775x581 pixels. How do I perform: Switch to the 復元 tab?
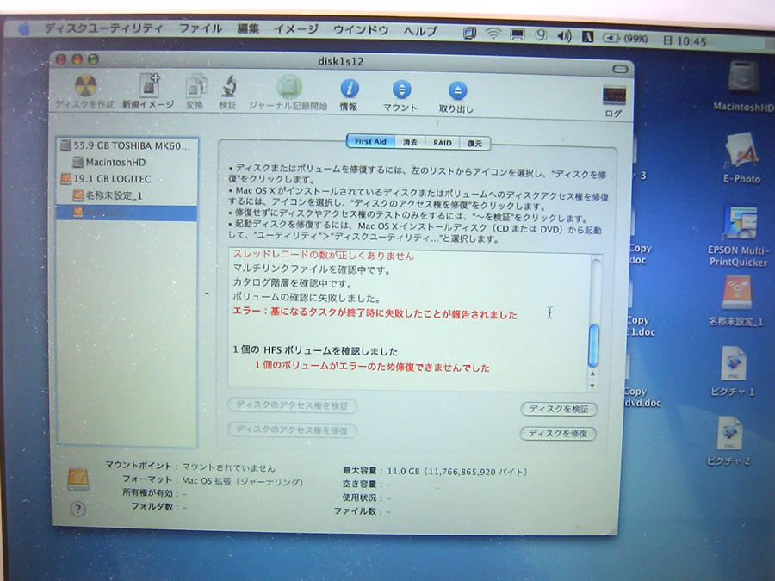click(x=474, y=143)
